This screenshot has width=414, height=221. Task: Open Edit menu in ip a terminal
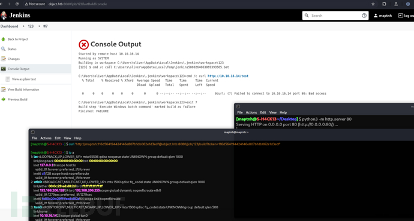(58, 138)
